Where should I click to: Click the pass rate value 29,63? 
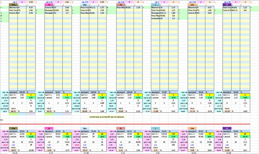(x=22, y=131)
